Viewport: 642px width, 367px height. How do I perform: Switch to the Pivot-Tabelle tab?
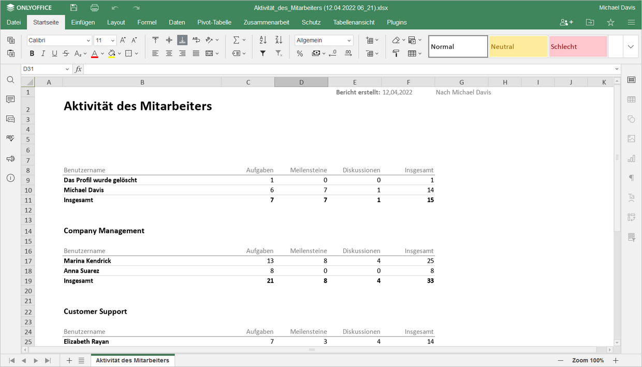214,22
